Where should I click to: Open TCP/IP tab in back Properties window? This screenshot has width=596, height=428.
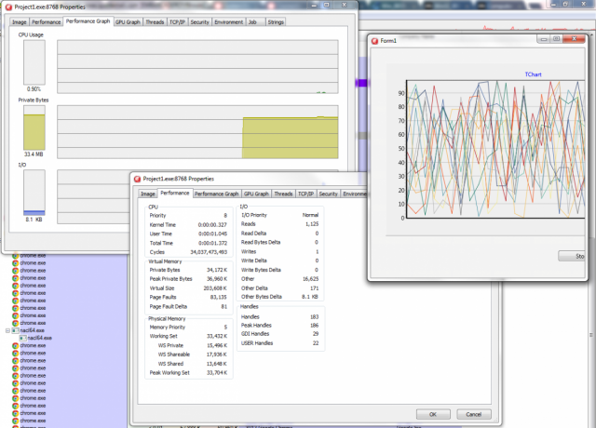[177, 22]
